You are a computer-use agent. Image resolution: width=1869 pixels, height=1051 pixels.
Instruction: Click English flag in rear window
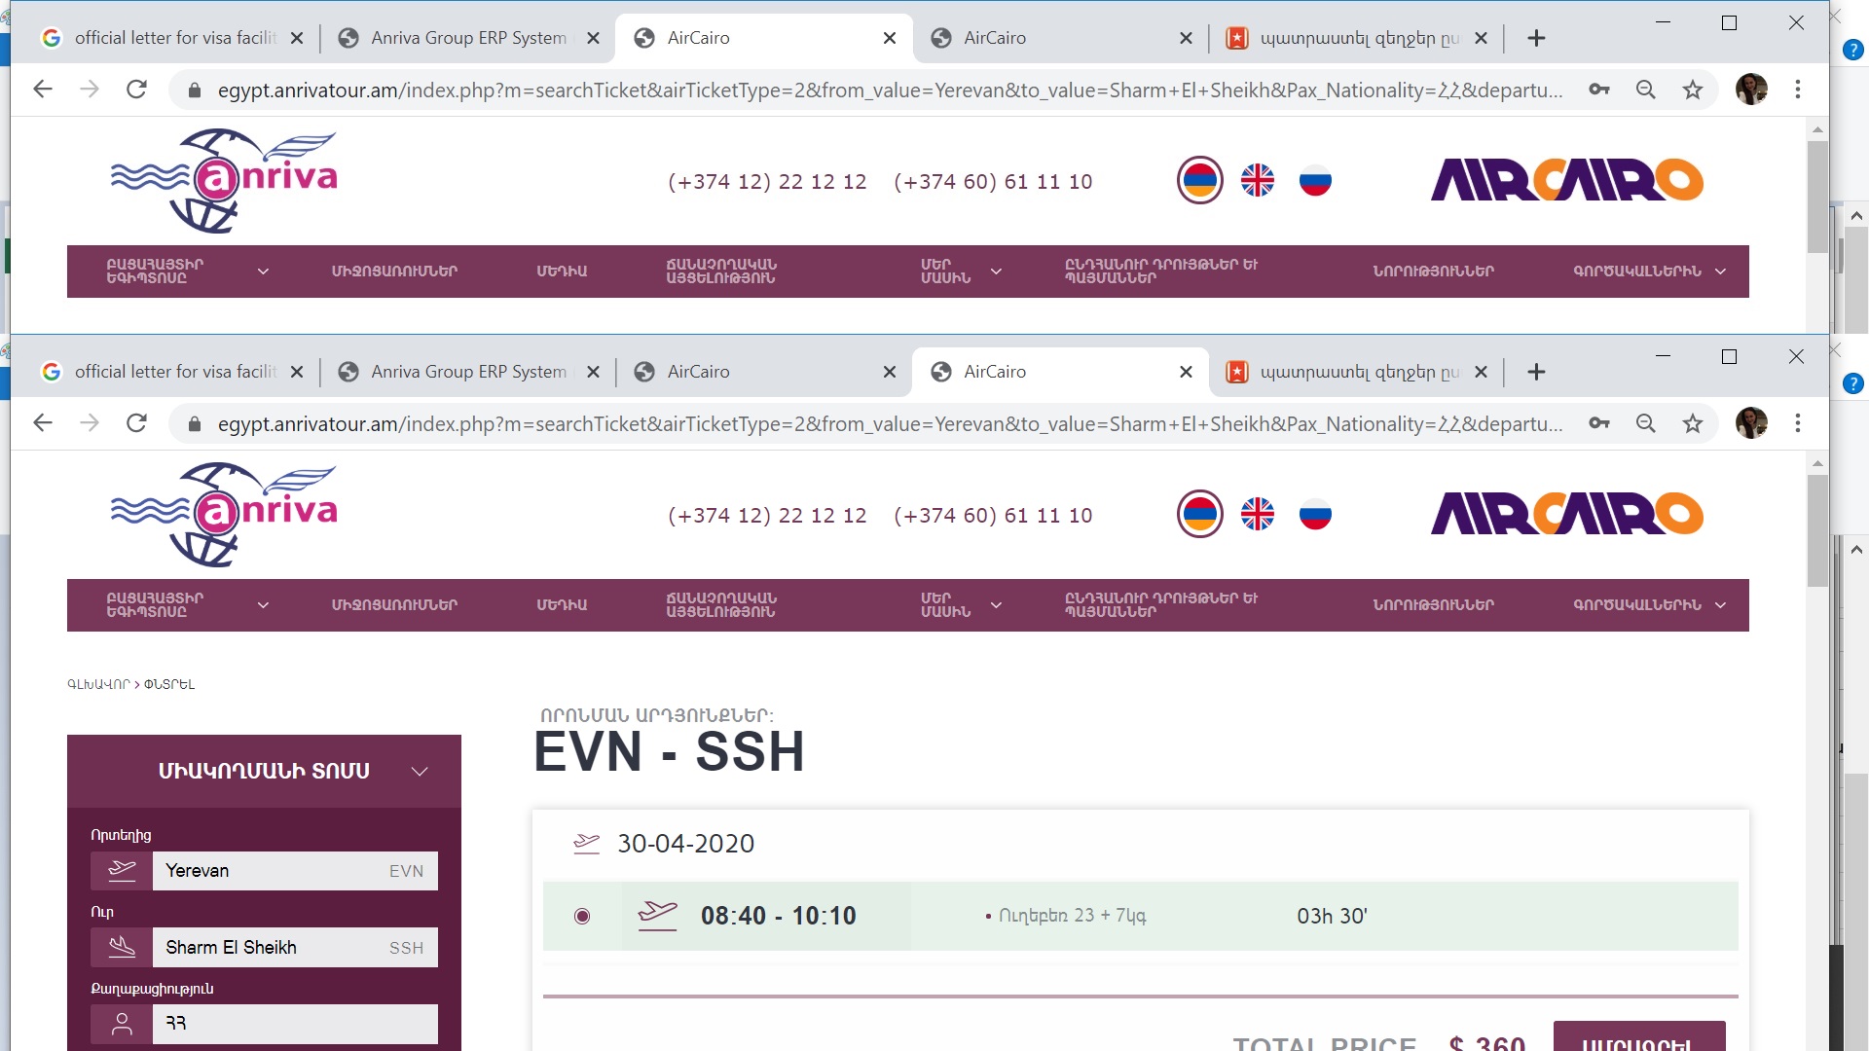[x=1258, y=181]
